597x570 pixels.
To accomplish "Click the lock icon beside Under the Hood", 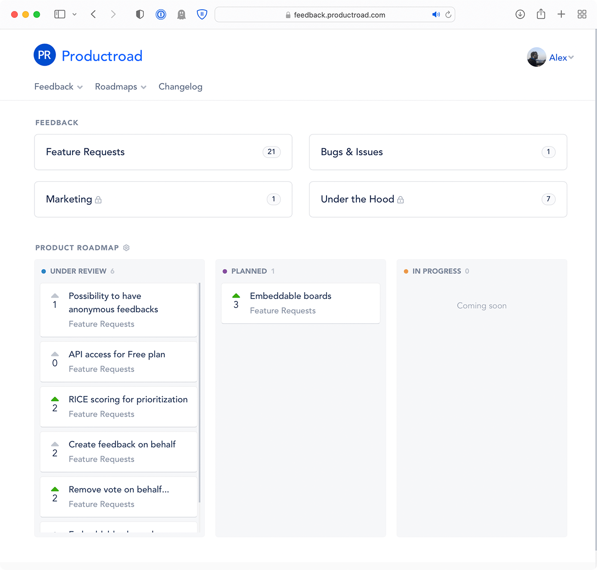I will click(400, 200).
